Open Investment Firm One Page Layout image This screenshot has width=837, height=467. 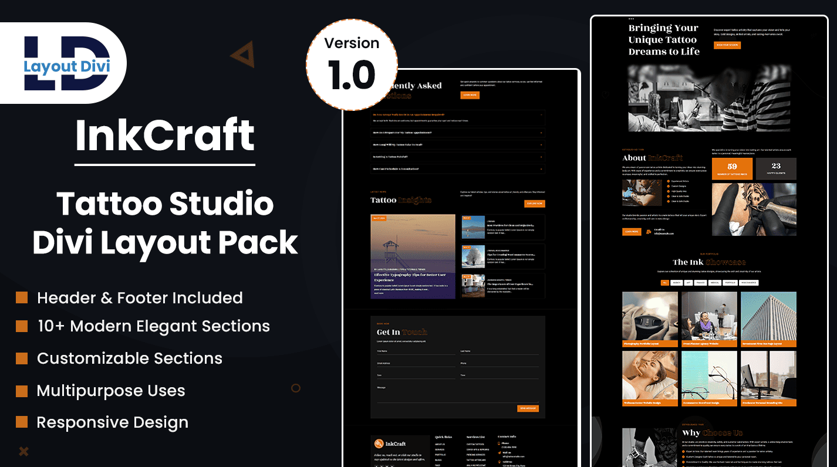(768, 319)
